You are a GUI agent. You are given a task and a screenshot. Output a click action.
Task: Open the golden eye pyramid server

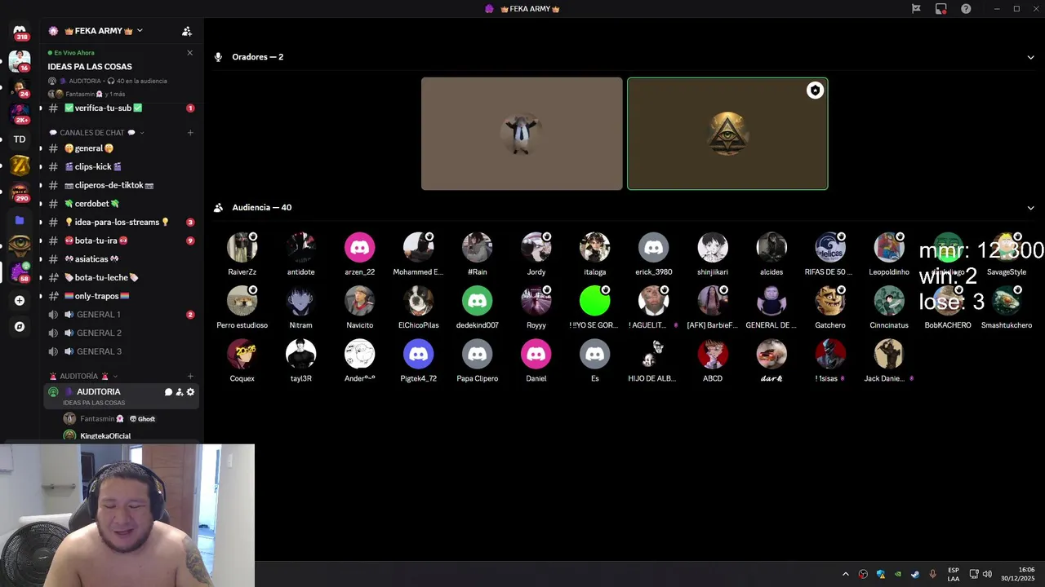(20, 245)
